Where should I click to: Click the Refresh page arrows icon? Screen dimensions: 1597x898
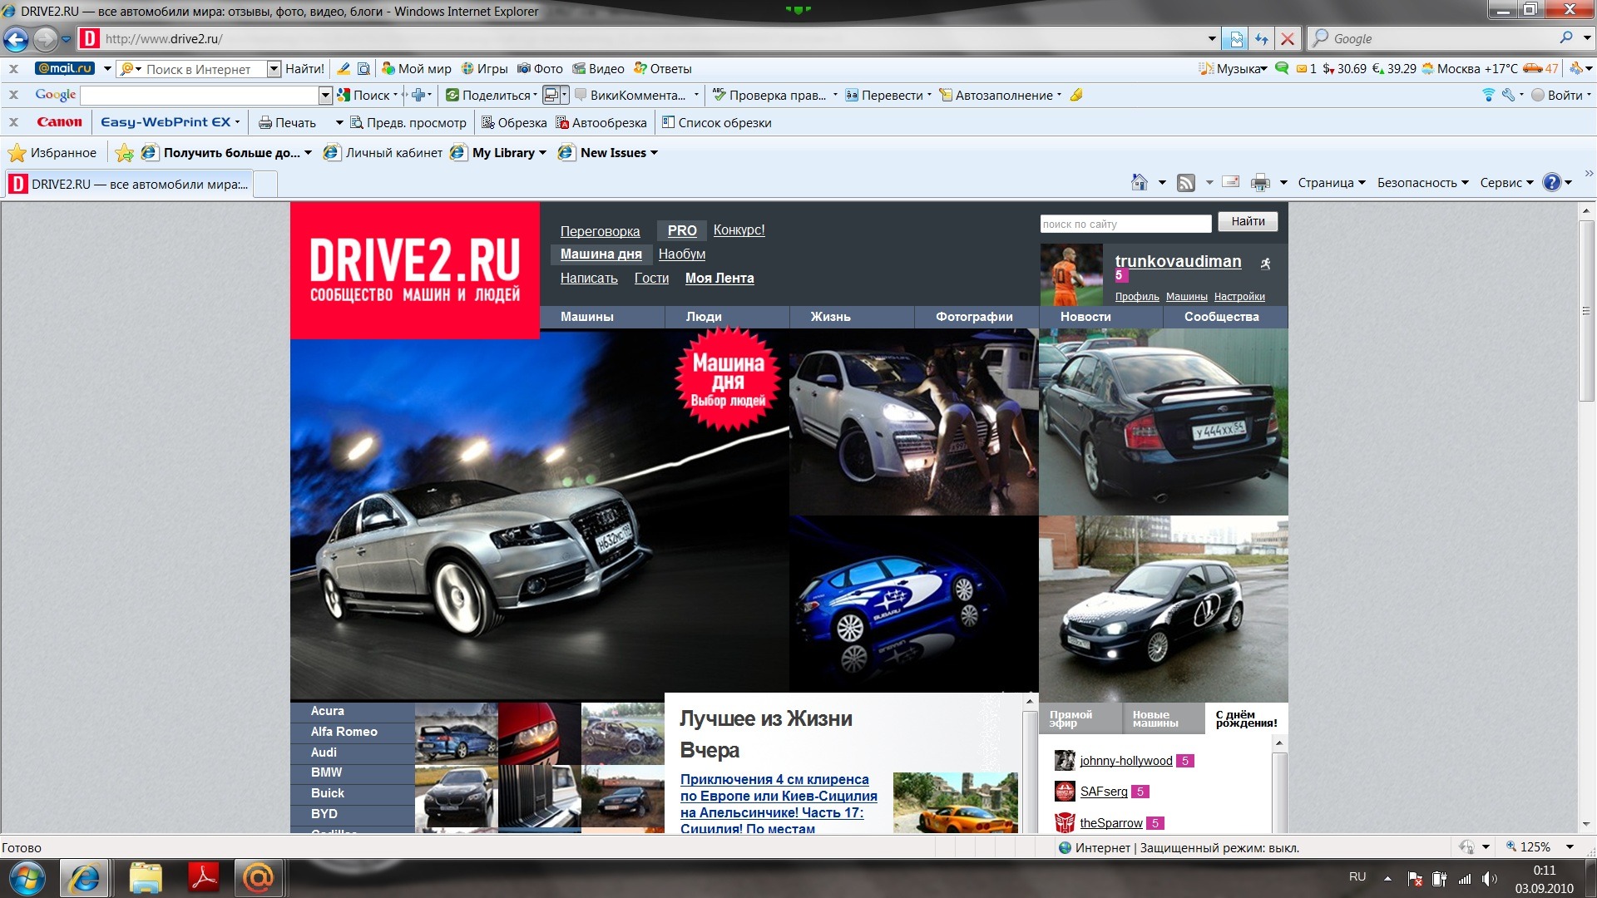click(x=1262, y=39)
